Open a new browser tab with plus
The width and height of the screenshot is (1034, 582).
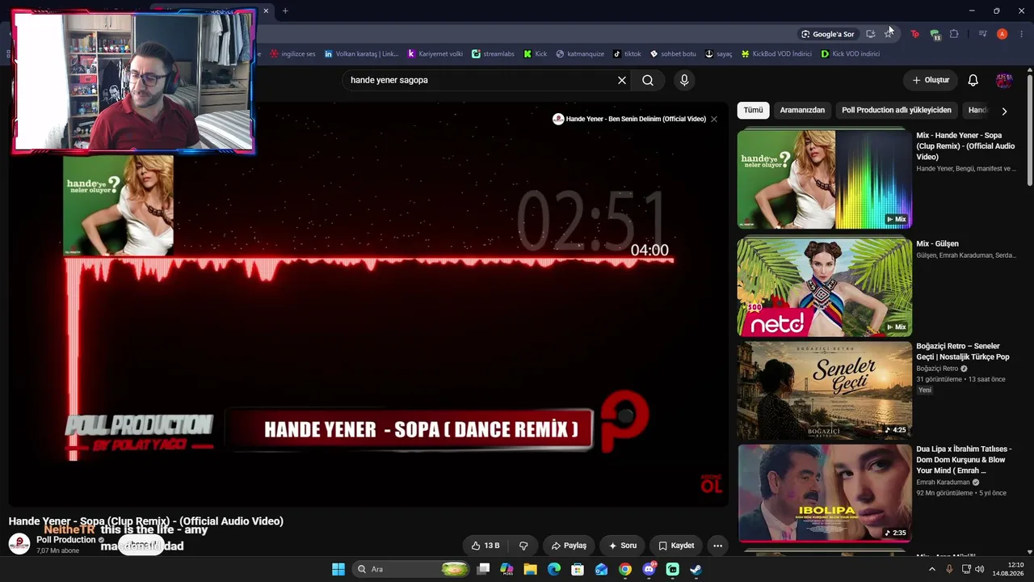pos(285,11)
